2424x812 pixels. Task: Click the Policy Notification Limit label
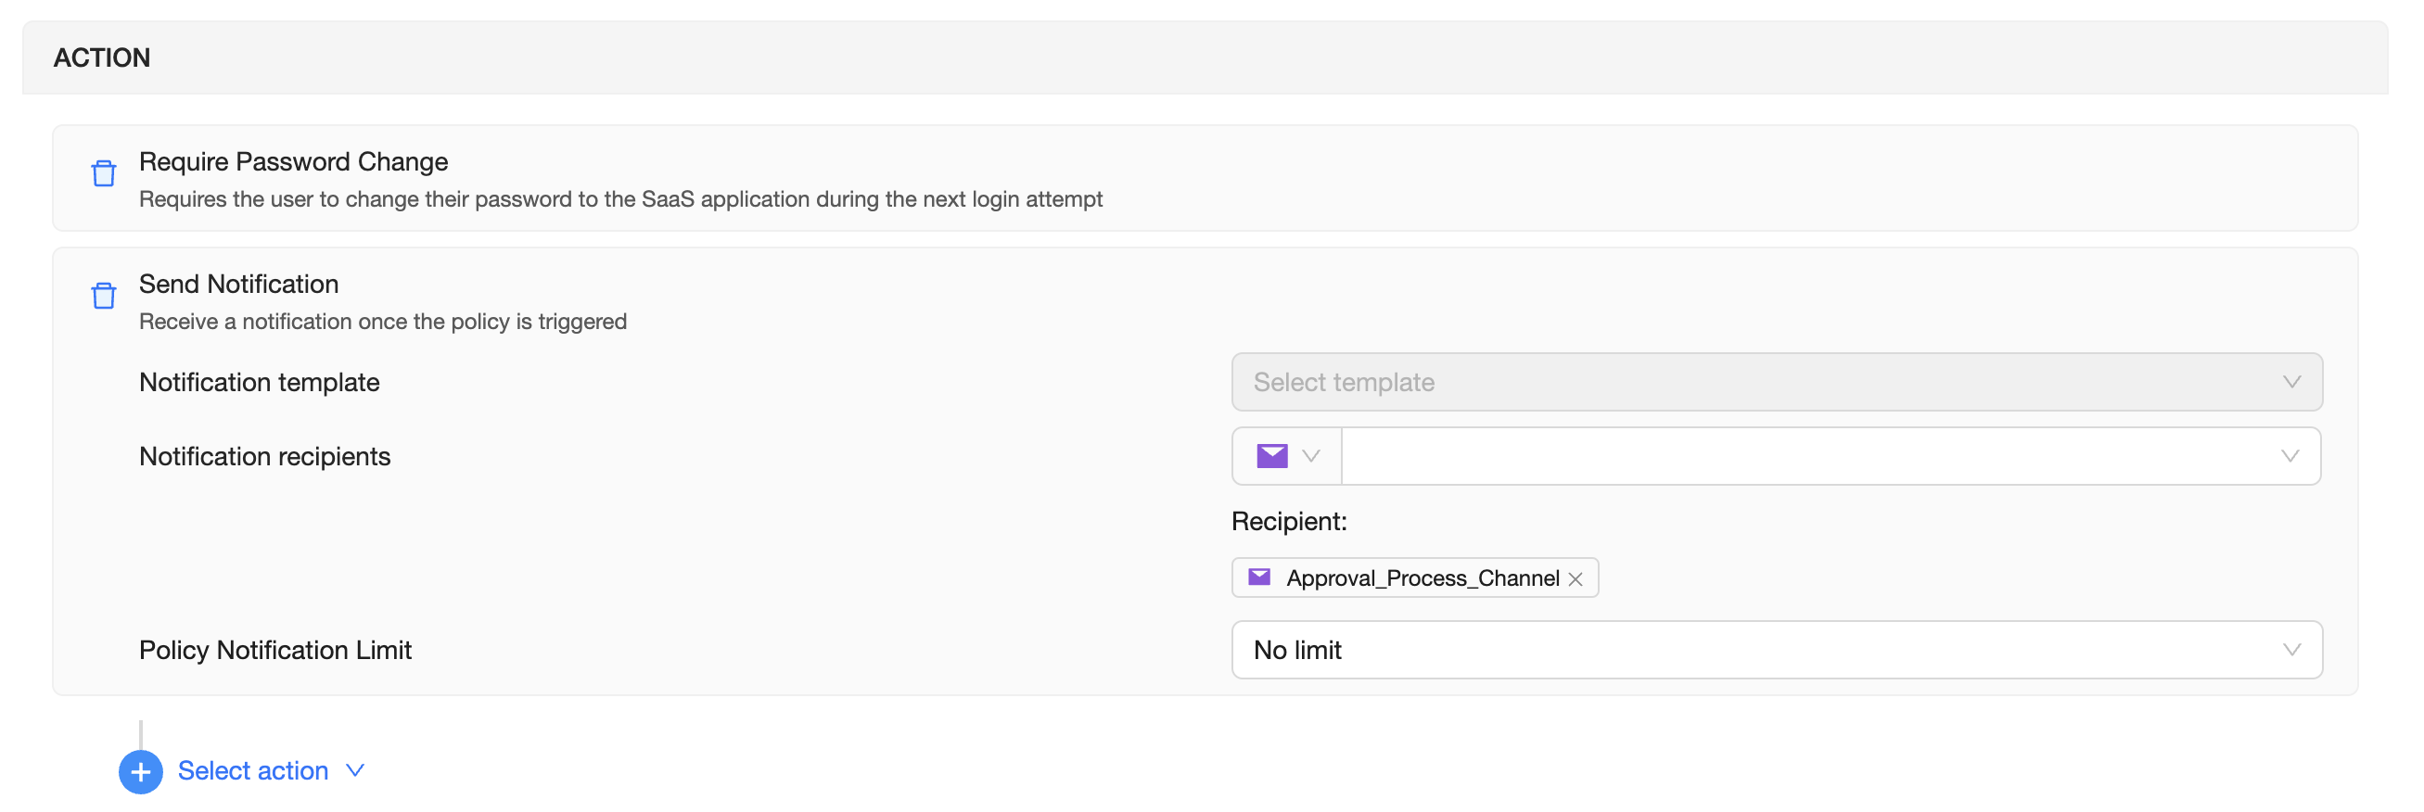point(275,650)
